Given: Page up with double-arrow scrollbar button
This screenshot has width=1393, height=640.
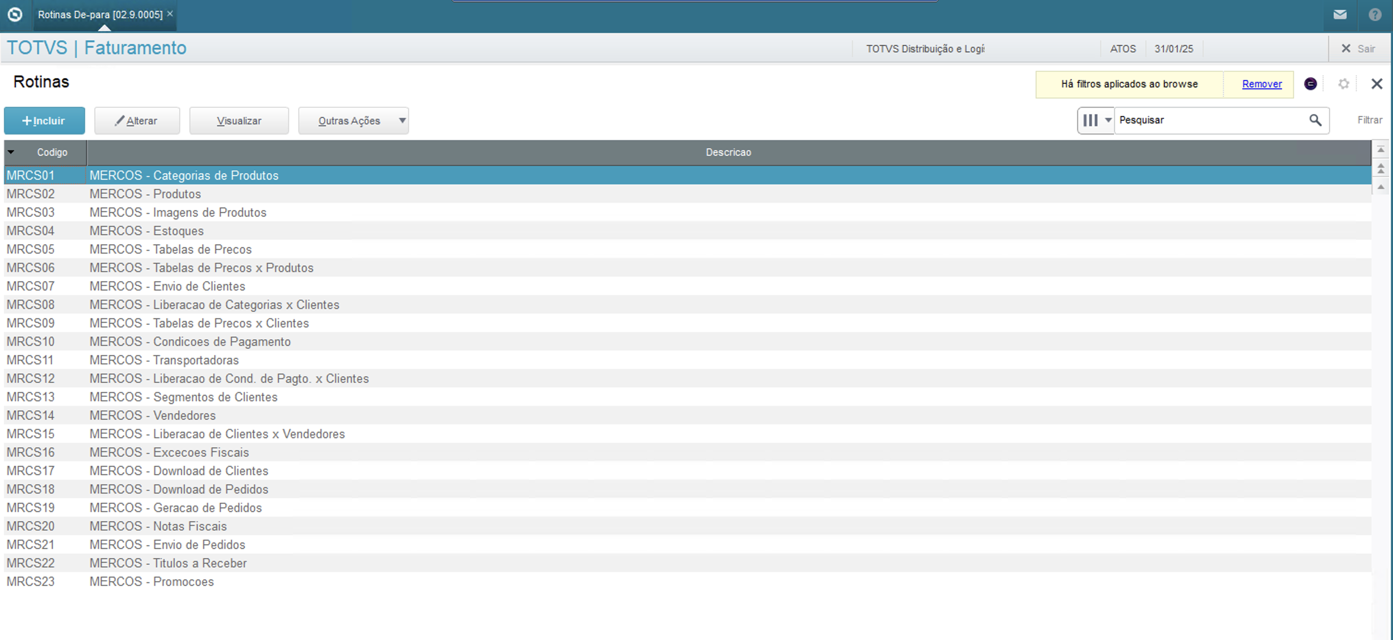Looking at the screenshot, I should pyautogui.click(x=1381, y=168).
